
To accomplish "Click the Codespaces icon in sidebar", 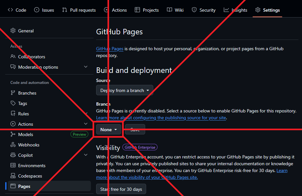I will pyautogui.click(x=13, y=176).
